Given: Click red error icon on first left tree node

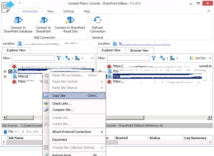Looking at the screenshot, I should [x=14, y=66].
